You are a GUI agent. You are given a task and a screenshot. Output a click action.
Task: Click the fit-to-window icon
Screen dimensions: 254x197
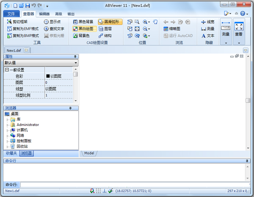[x=137, y=29]
